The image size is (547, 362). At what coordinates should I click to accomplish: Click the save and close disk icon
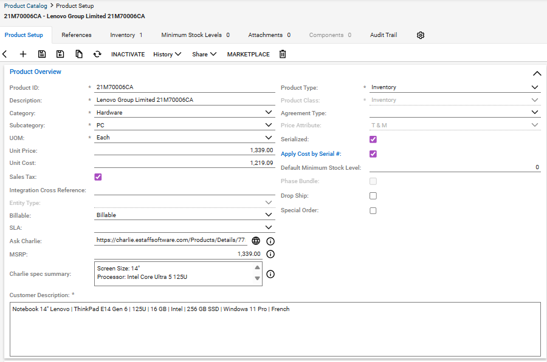click(60, 54)
